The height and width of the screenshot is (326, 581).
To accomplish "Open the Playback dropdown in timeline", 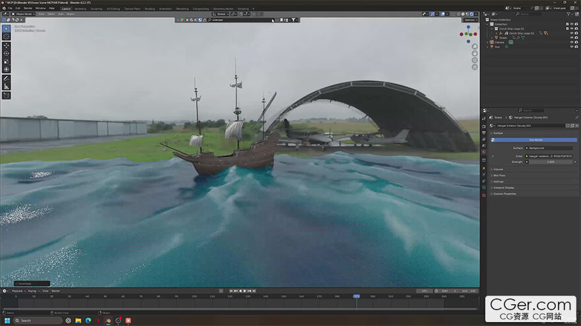I will pos(17,291).
